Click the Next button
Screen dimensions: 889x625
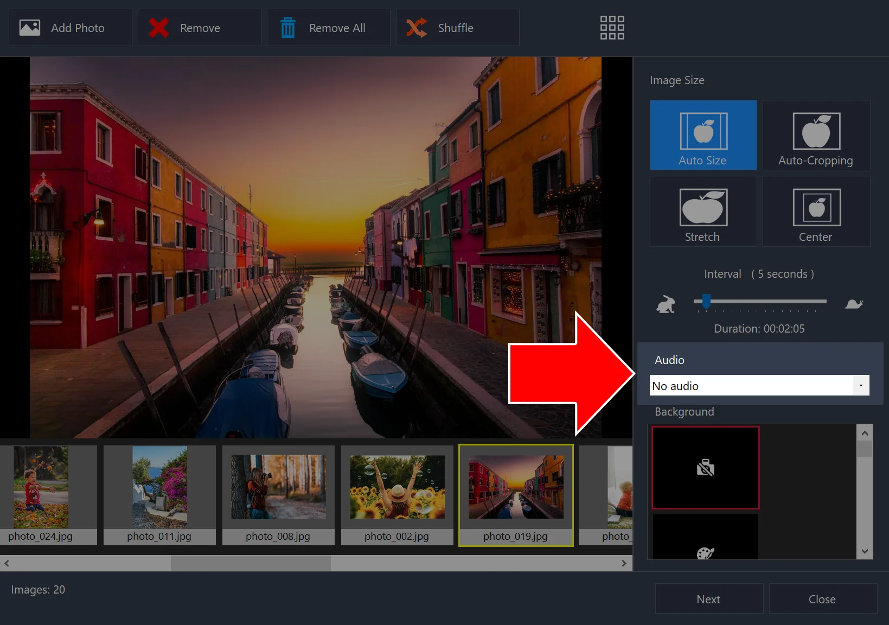[x=709, y=599]
